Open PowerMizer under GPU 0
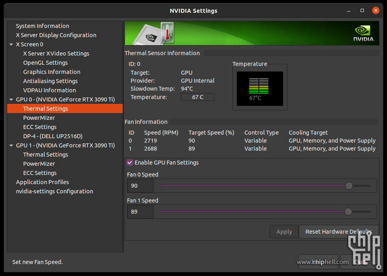Screen dimensions: 387x276 pos(39,118)
